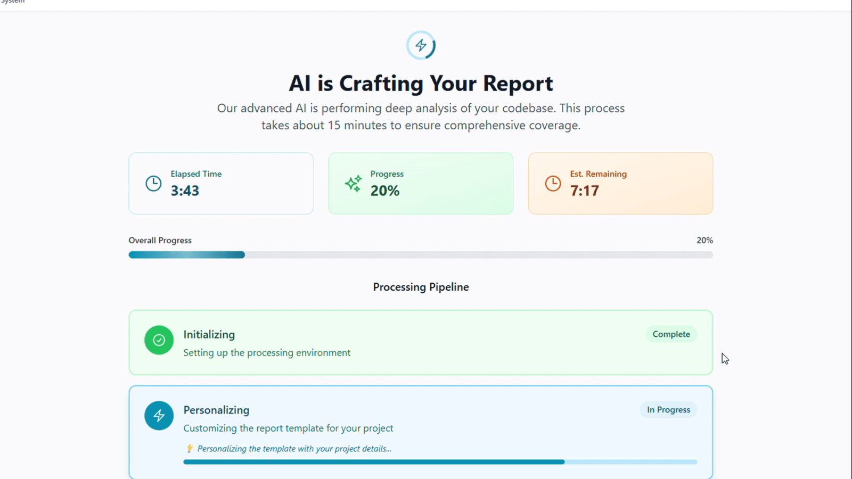Click the Overall Progress bar
This screenshot has height=479, width=852.
tap(421, 255)
